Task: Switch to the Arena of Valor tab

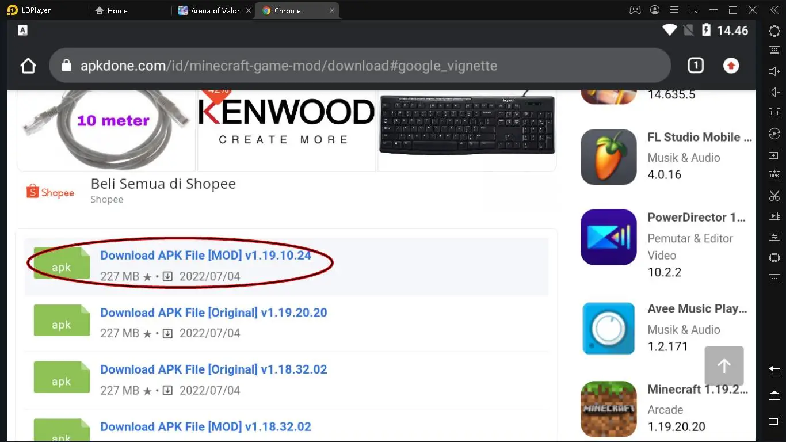Action: click(209, 10)
